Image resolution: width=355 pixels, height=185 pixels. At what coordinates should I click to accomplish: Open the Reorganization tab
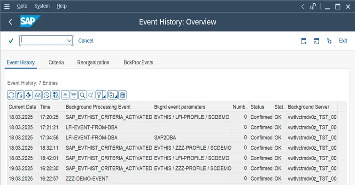point(93,62)
